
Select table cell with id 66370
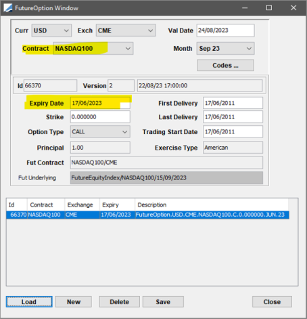coord(17,215)
